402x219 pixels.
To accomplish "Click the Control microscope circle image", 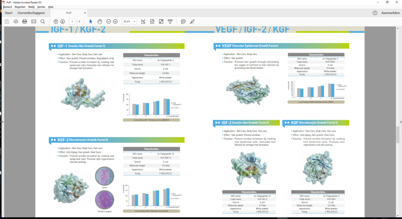I will pos(105,176).
